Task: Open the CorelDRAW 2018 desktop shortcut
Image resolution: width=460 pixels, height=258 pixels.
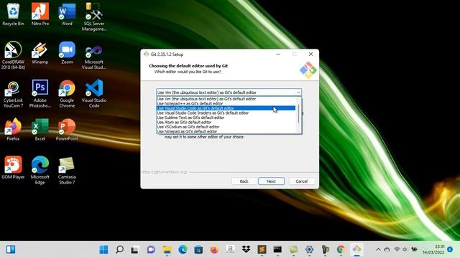Action: (x=13, y=56)
